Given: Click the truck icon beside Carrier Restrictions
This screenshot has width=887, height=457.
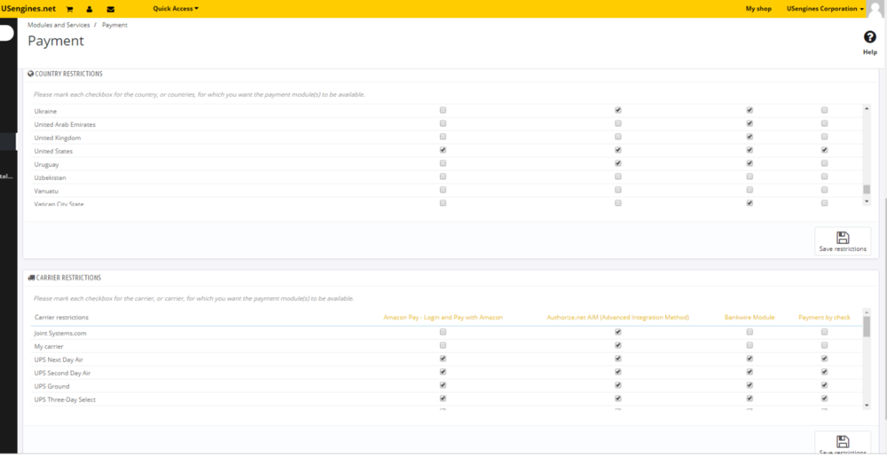Looking at the screenshot, I should (31, 278).
